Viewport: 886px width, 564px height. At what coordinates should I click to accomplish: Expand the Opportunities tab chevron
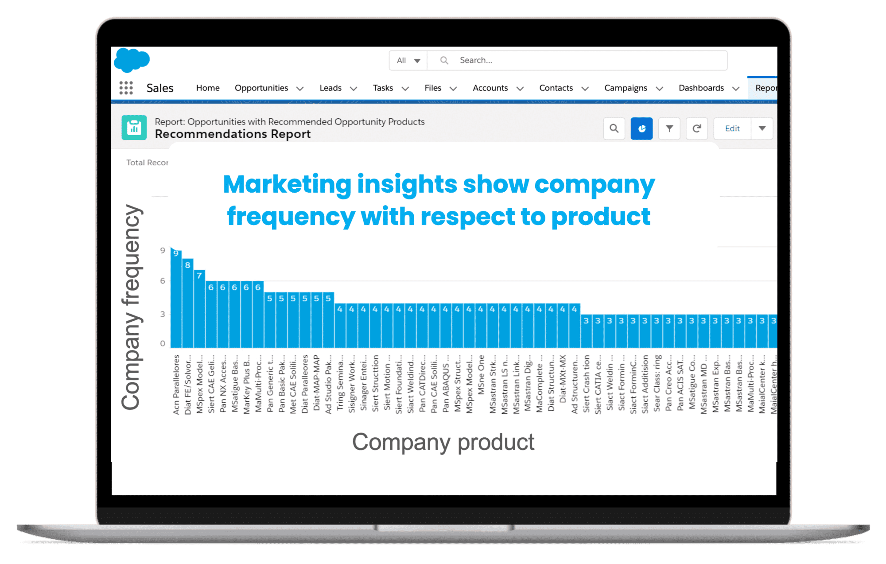[300, 89]
